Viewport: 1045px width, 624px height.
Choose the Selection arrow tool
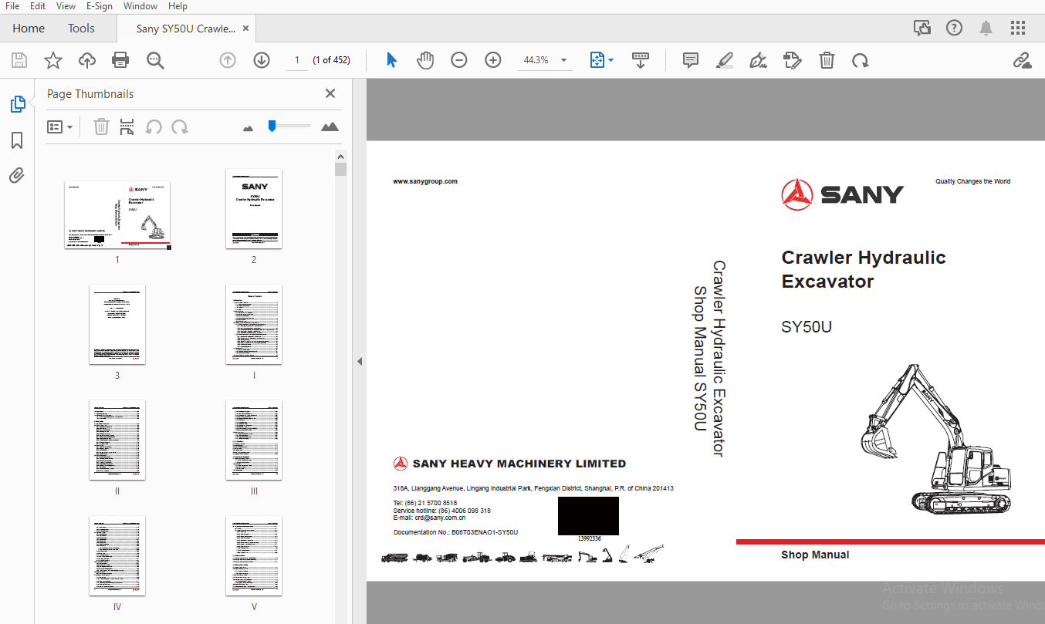click(x=391, y=60)
